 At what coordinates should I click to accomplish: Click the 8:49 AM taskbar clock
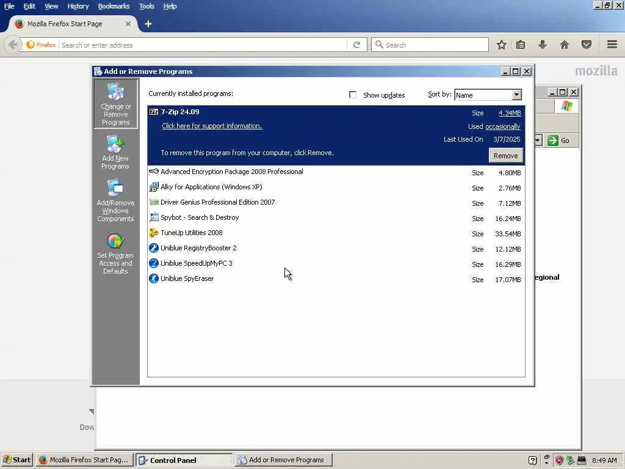click(x=604, y=460)
